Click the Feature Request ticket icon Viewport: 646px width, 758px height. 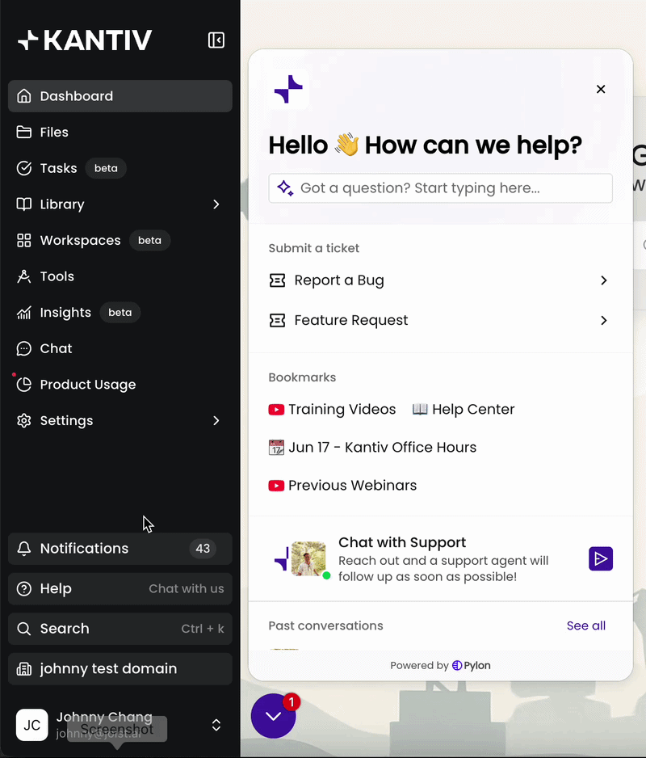click(277, 321)
